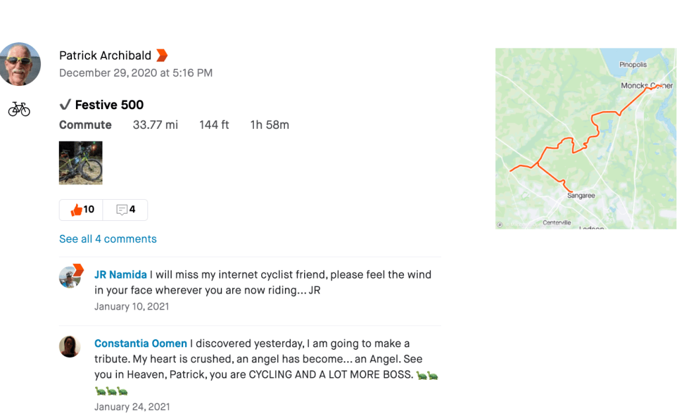Open JR Namida's profile picture
The width and height of the screenshot is (677, 418).
coord(70,276)
